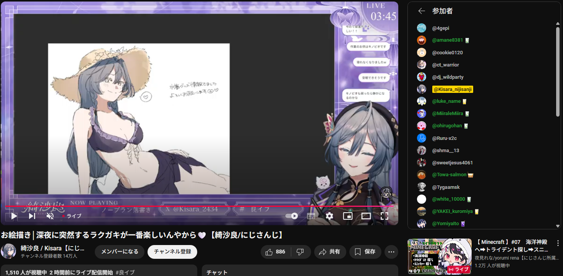Image resolution: width=563 pixels, height=276 pixels.
Task: Open video player settings gear
Action: pyautogui.click(x=329, y=216)
